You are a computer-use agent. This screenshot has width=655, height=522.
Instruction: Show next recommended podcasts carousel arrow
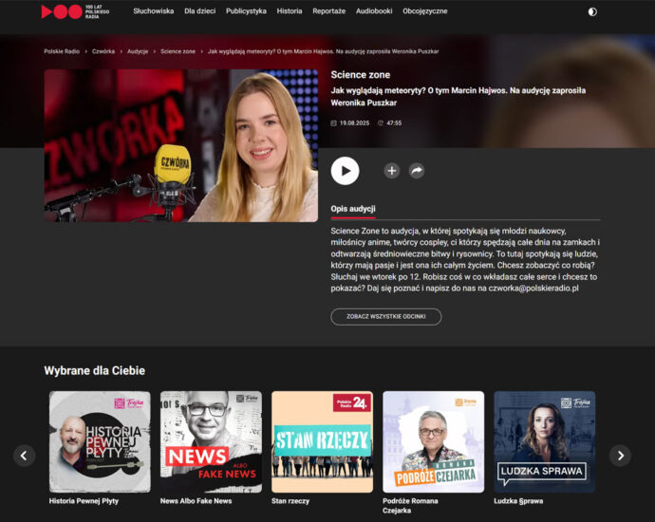[x=620, y=456]
